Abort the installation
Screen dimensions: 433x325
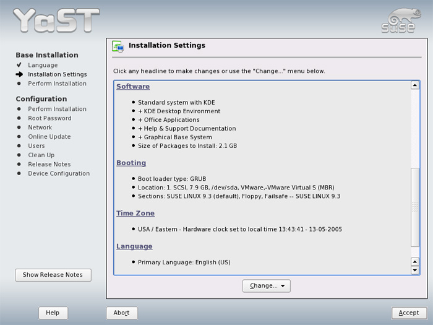click(122, 313)
